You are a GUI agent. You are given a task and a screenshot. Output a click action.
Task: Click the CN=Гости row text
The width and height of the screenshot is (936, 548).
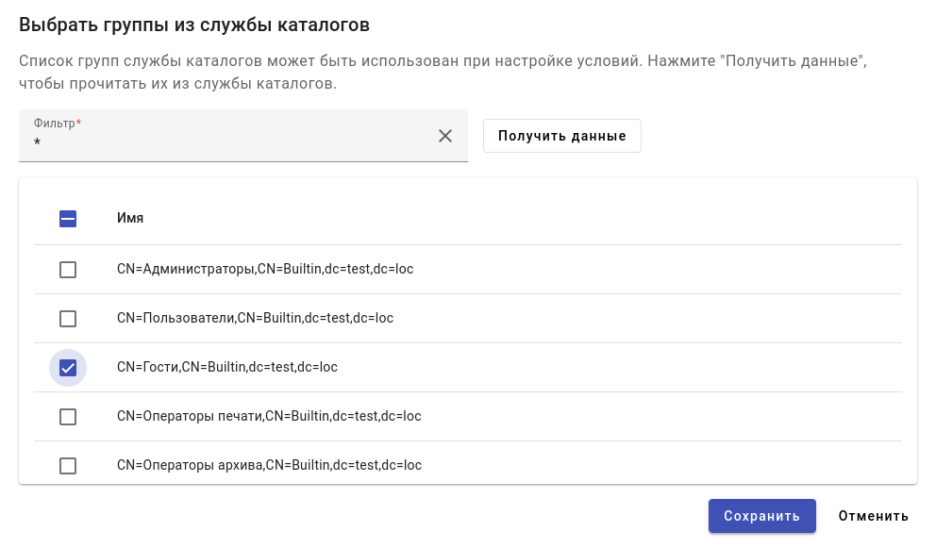pos(226,367)
